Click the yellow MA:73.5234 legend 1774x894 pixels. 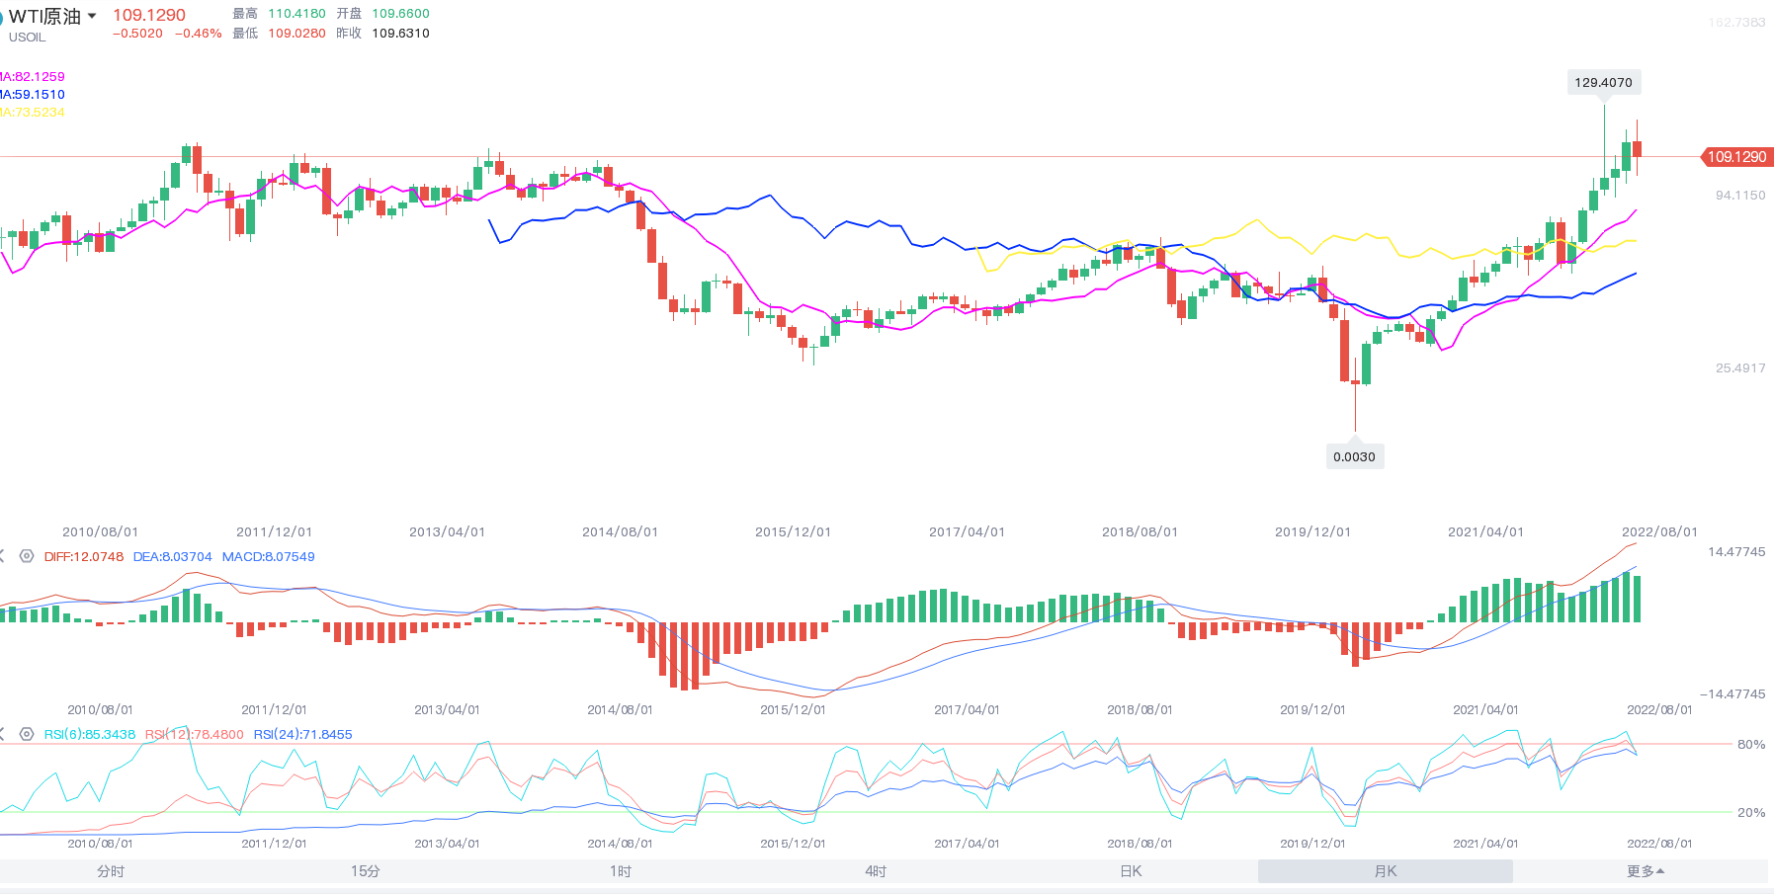tap(33, 112)
